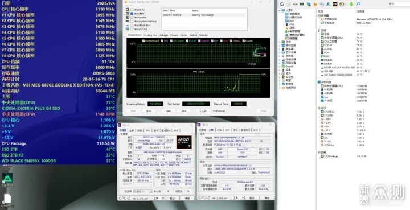Viewport: 410px width, 210px height.
Task: Open 工具 dropdown arrow in mainboard CPU-Z window
Action: (243, 198)
